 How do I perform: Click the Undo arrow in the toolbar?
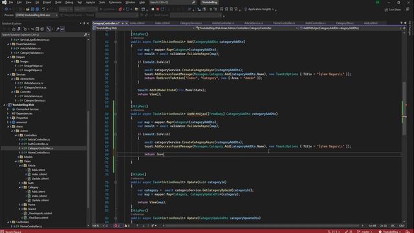tap(43, 9)
